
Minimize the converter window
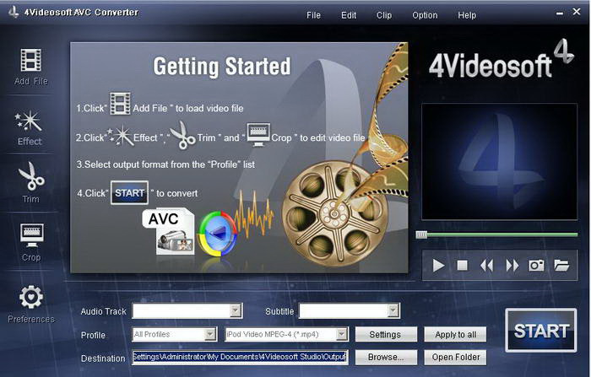559,13
